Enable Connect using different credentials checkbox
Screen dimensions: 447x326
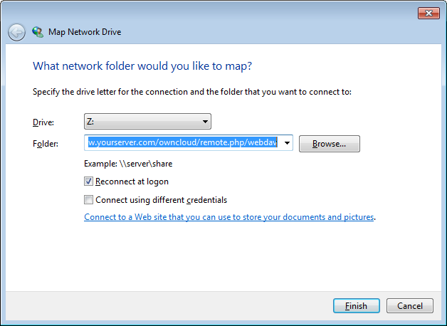[x=89, y=200]
